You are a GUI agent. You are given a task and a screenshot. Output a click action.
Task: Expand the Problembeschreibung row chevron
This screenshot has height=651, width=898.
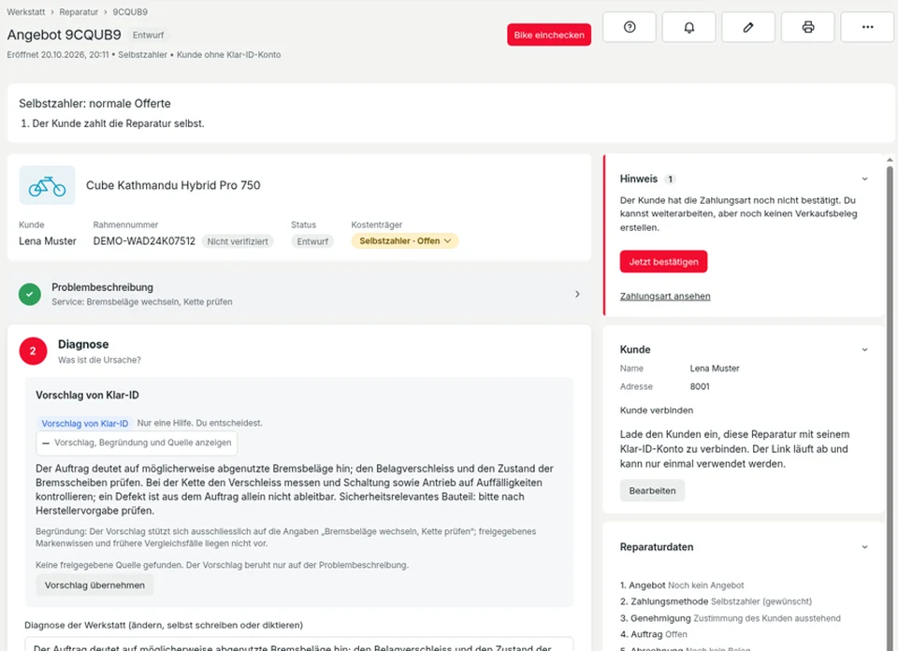577,295
